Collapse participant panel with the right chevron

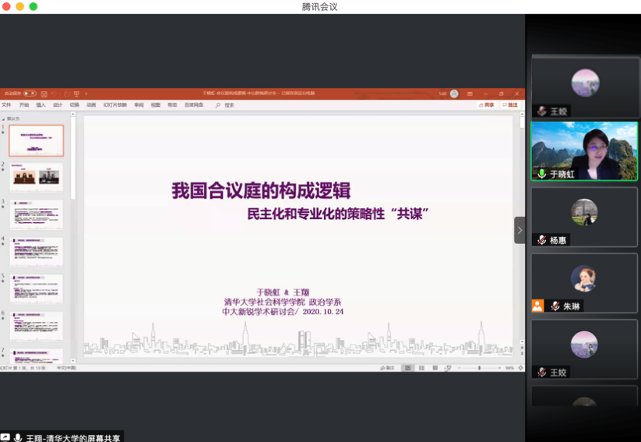pyautogui.click(x=519, y=230)
